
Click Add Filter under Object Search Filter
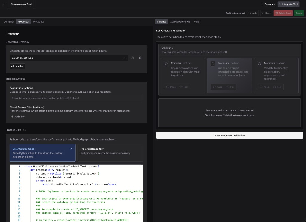pyautogui.click(x=18, y=117)
